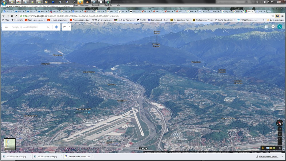Expand the imagery strip with double chevron
286x161 pixels.
coord(280,148)
